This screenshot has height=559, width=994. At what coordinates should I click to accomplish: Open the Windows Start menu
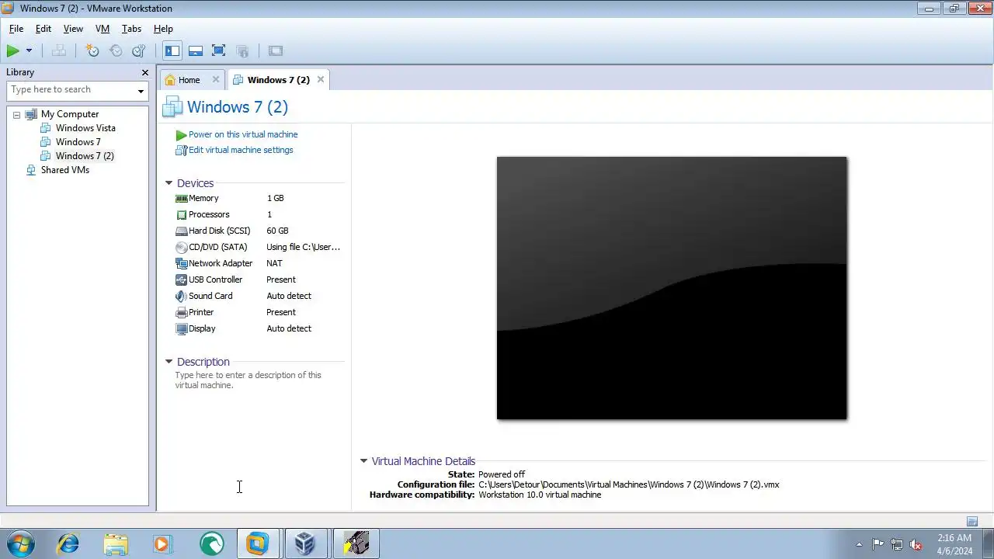tap(20, 544)
